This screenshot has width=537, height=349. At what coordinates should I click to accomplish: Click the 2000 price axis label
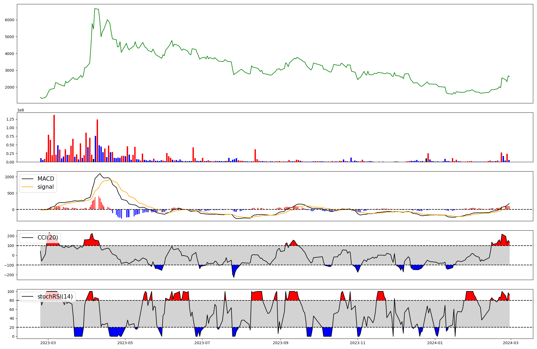(10, 87)
